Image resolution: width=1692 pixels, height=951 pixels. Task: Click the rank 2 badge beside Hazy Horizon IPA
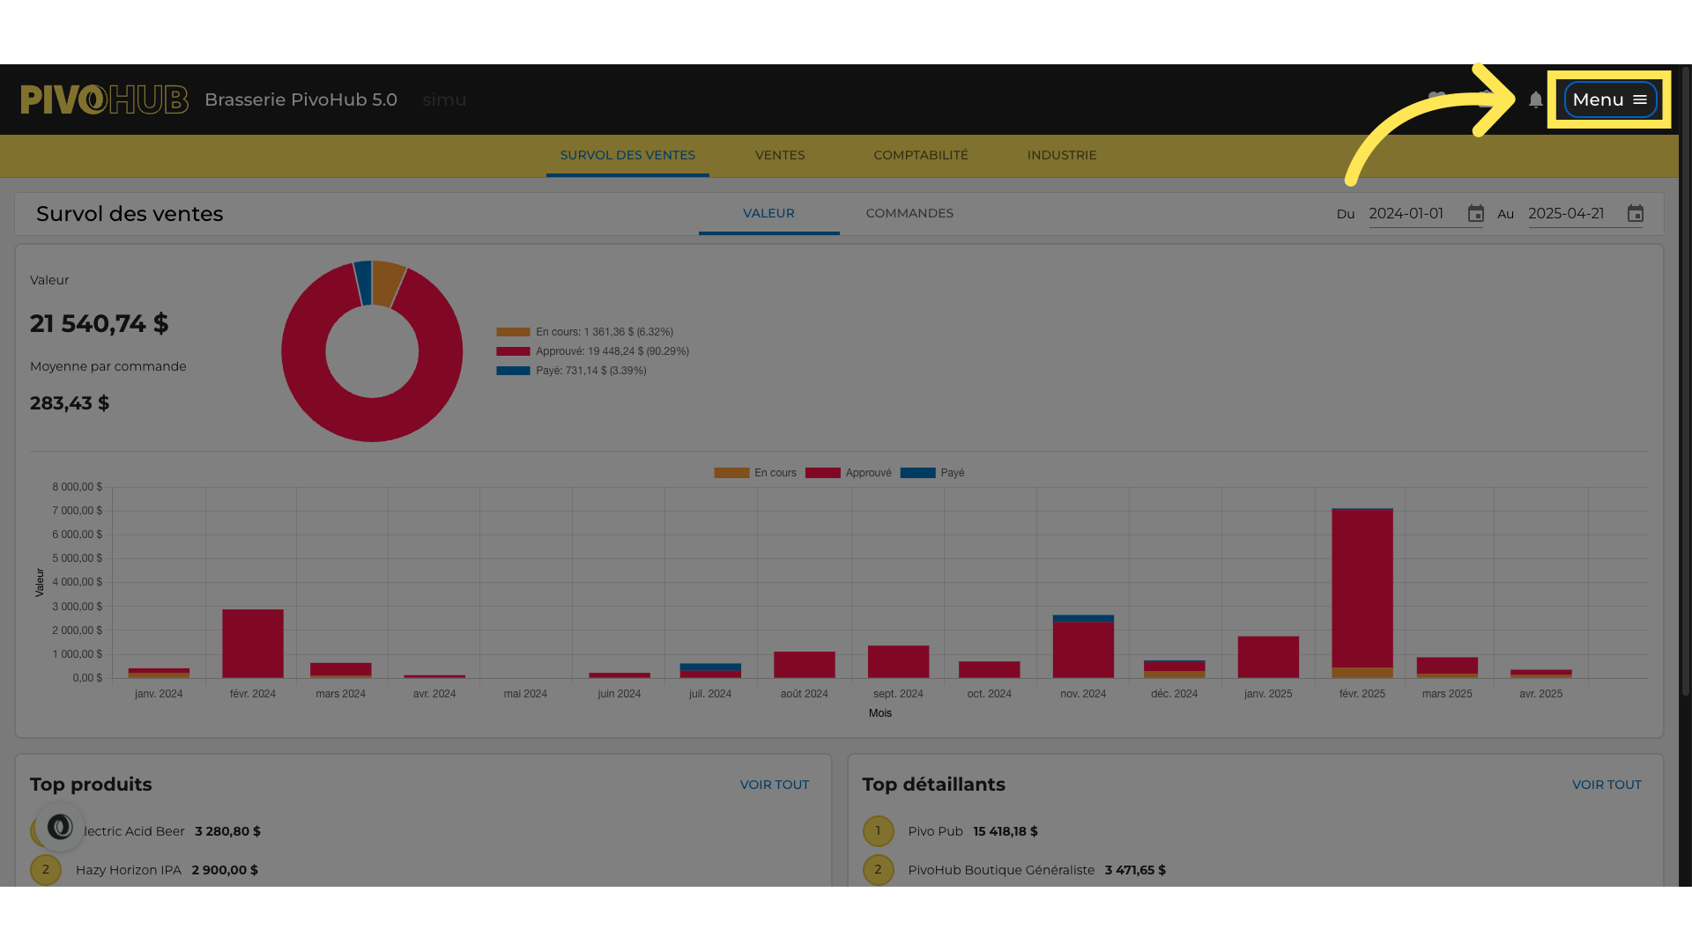[x=46, y=870]
